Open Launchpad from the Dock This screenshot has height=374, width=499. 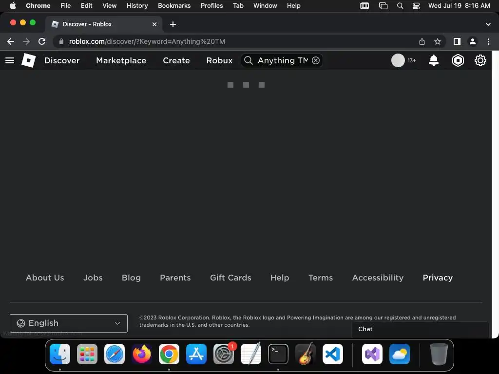click(87, 354)
